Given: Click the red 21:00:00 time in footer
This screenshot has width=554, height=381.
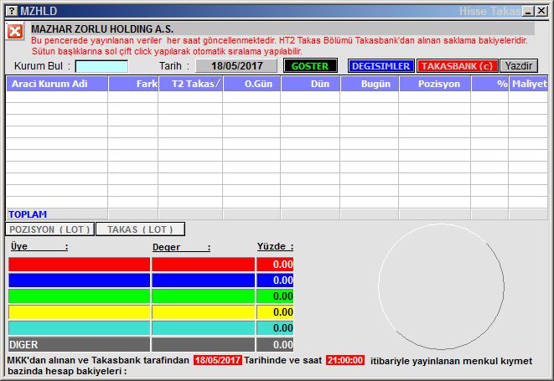Looking at the screenshot, I should point(345,360).
